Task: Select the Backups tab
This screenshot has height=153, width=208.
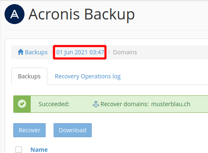Action: 29,76
